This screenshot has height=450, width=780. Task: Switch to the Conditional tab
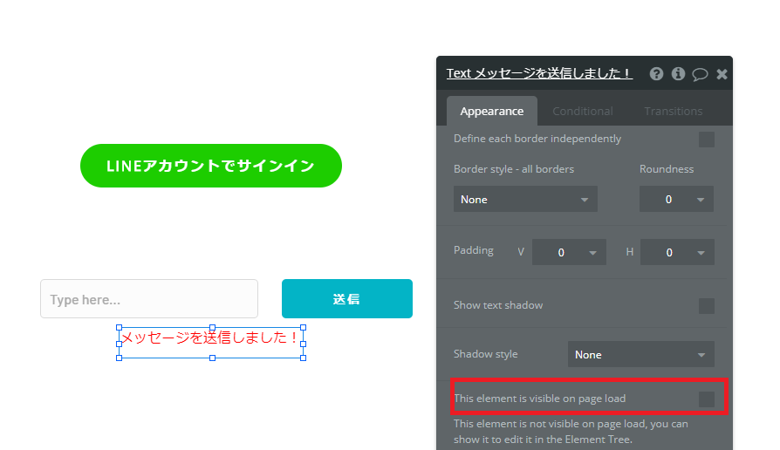583,111
